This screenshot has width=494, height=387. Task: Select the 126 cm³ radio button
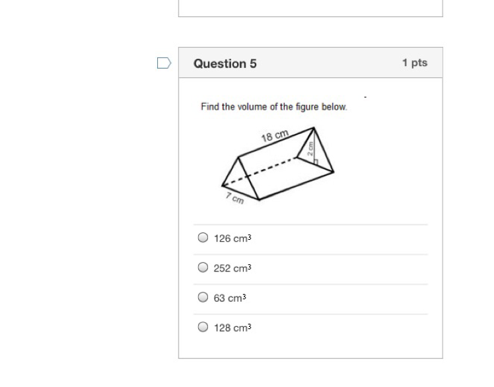203,238
